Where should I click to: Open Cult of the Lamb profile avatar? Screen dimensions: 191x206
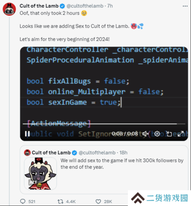(x=9, y=9)
